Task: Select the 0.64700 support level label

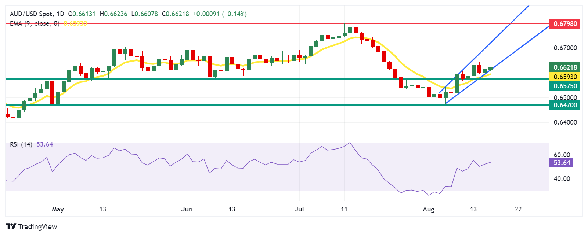Action: click(565, 105)
